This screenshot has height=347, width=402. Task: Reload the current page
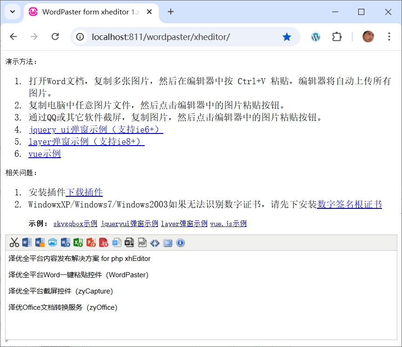pyautogui.click(x=55, y=37)
